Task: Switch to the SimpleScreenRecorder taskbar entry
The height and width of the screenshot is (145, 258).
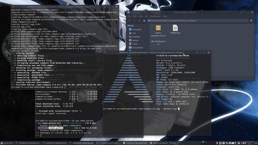Action: tap(135, 143)
